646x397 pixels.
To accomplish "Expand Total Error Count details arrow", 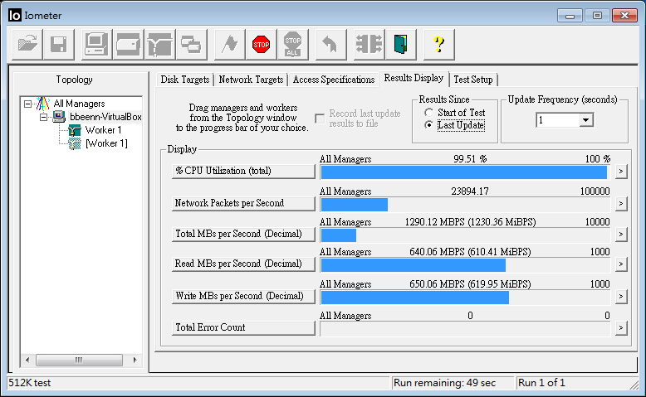I will coord(621,328).
